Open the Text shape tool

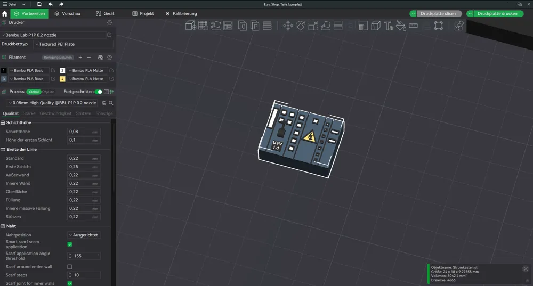coord(388,26)
